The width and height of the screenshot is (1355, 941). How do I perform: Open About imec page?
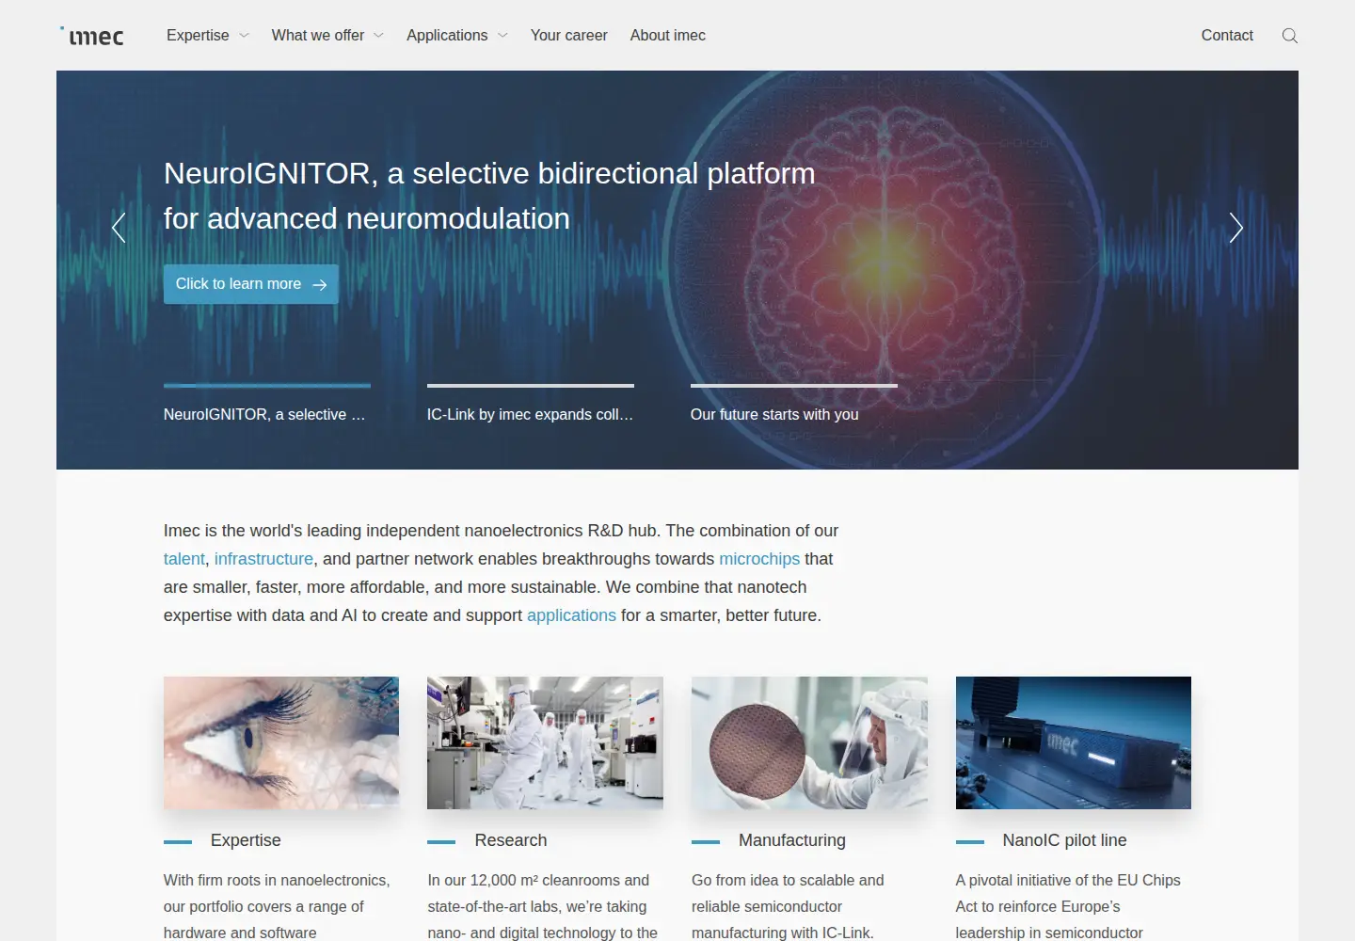pos(667,35)
